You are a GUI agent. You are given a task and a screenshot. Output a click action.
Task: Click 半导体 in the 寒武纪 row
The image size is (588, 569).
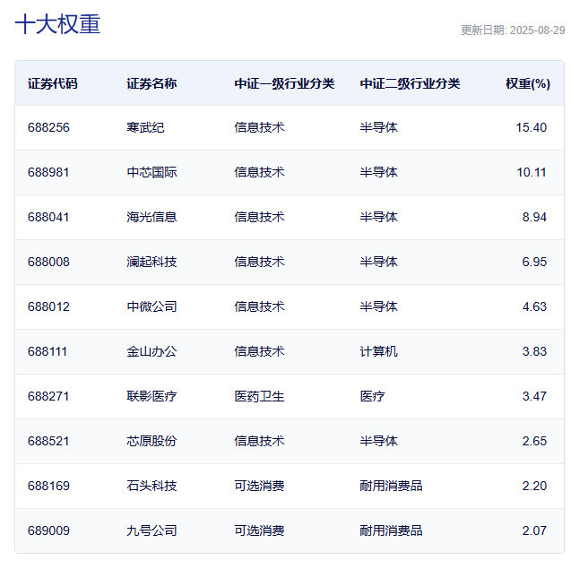coord(379,127)
